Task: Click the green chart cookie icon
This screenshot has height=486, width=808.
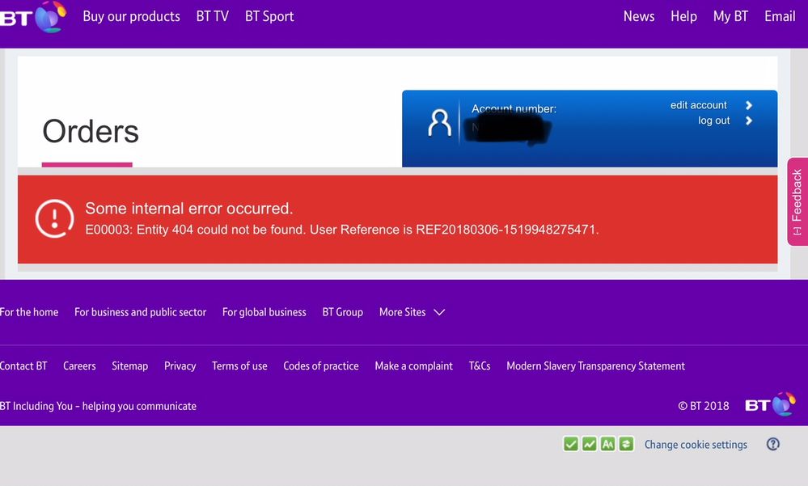Action: coord(590,444)
